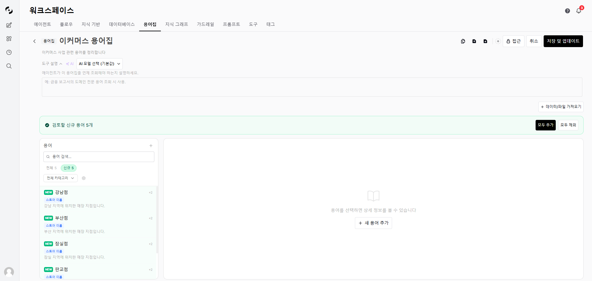Select the 잠실점 term

point(98,250)
